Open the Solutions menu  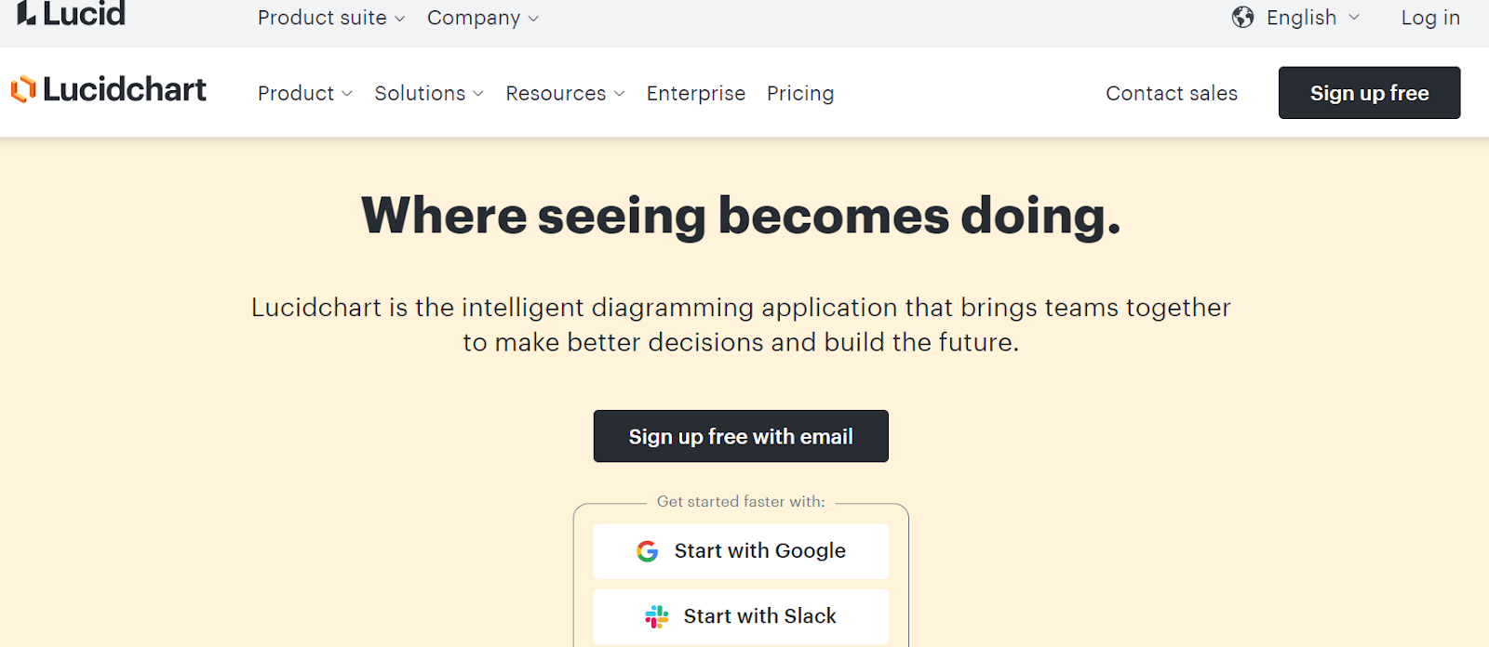pyautogui.click(x=428, y=94)
